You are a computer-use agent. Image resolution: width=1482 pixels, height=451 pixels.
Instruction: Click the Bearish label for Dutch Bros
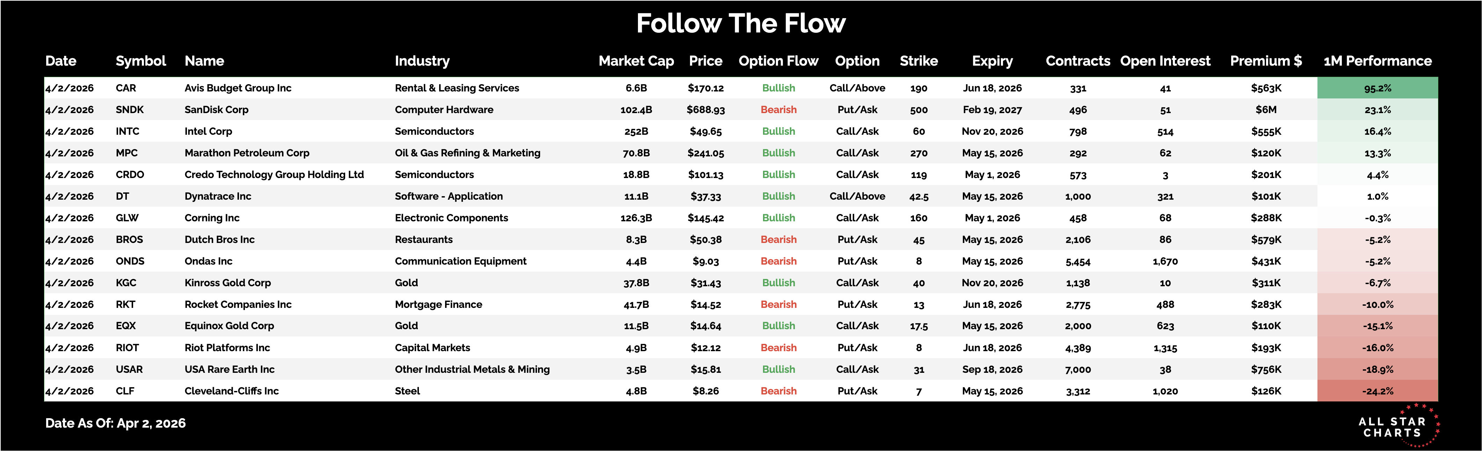pyautogui.click(x=778, y=239)
